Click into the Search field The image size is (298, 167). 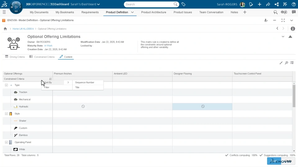tap(149, 4)
